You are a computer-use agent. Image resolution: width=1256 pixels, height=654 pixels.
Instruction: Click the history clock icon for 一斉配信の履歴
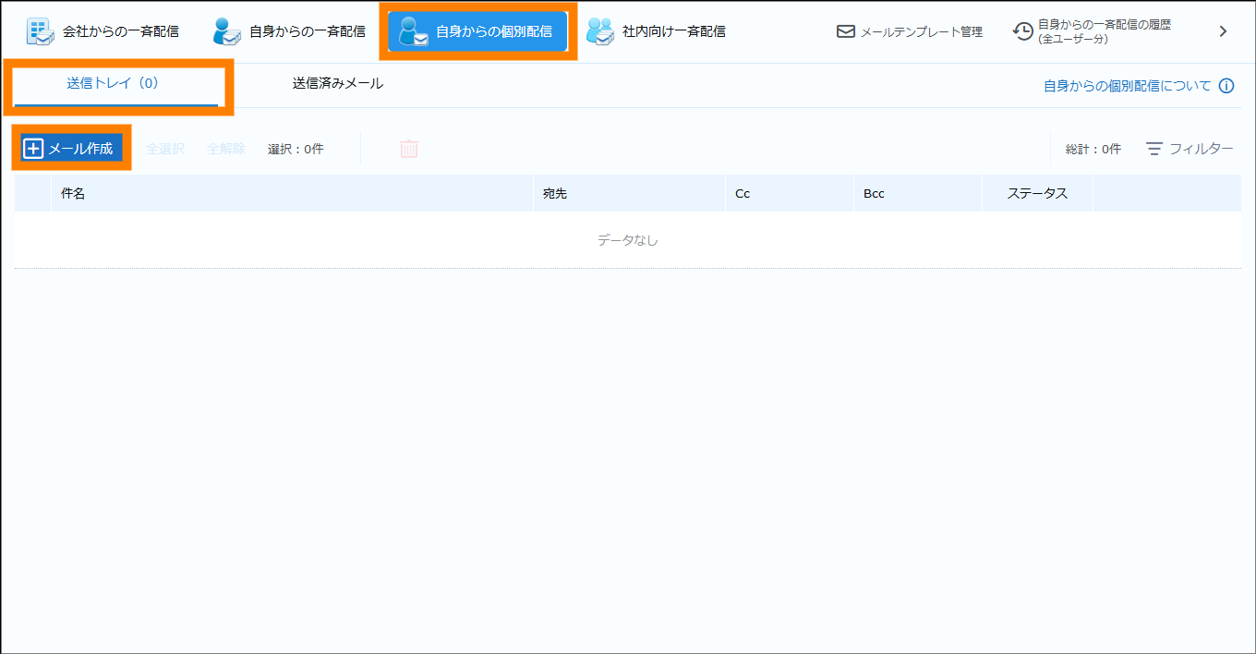(1022, 31)
